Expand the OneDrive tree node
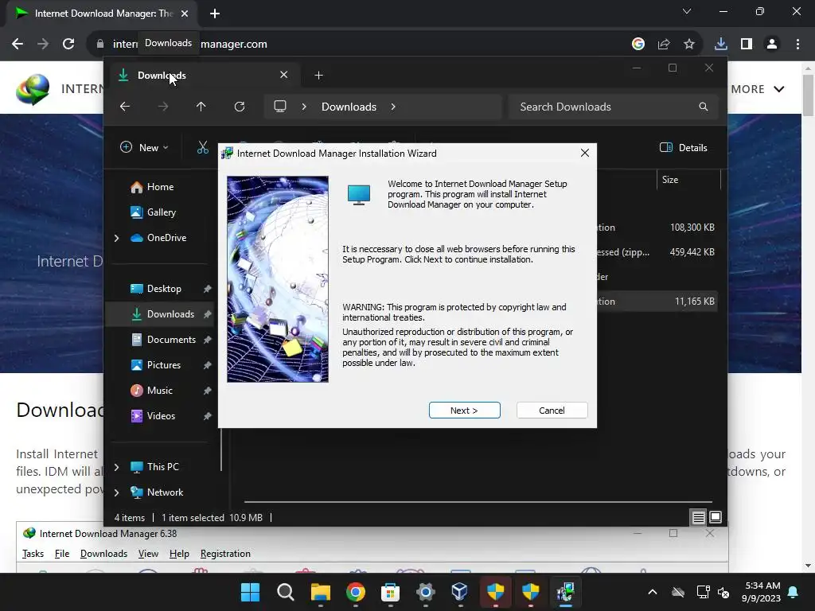This screenshot has height=611, width=815. tap(116, 238)
